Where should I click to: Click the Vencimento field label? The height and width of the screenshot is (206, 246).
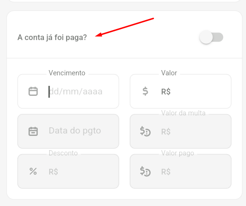pos(67,73)
